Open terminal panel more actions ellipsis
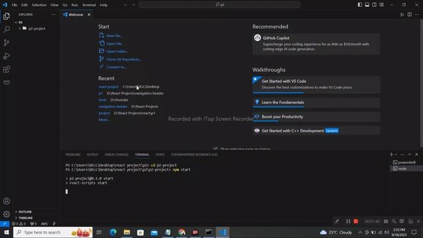Viewport: 423px width, 238px height. (403, 154)
